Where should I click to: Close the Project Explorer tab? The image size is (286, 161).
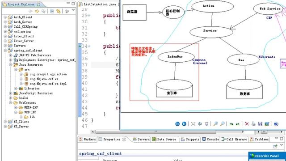pyautogui.click(x=38, y=4)
